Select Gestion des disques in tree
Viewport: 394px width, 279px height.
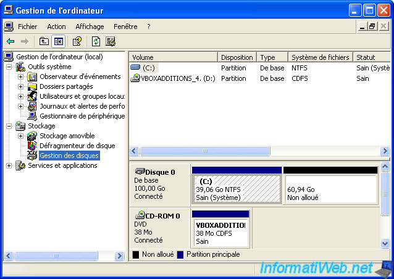[x=69, y=156]
